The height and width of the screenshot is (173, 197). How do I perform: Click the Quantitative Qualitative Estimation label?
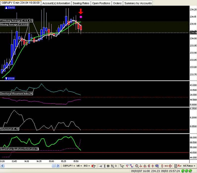19,149
